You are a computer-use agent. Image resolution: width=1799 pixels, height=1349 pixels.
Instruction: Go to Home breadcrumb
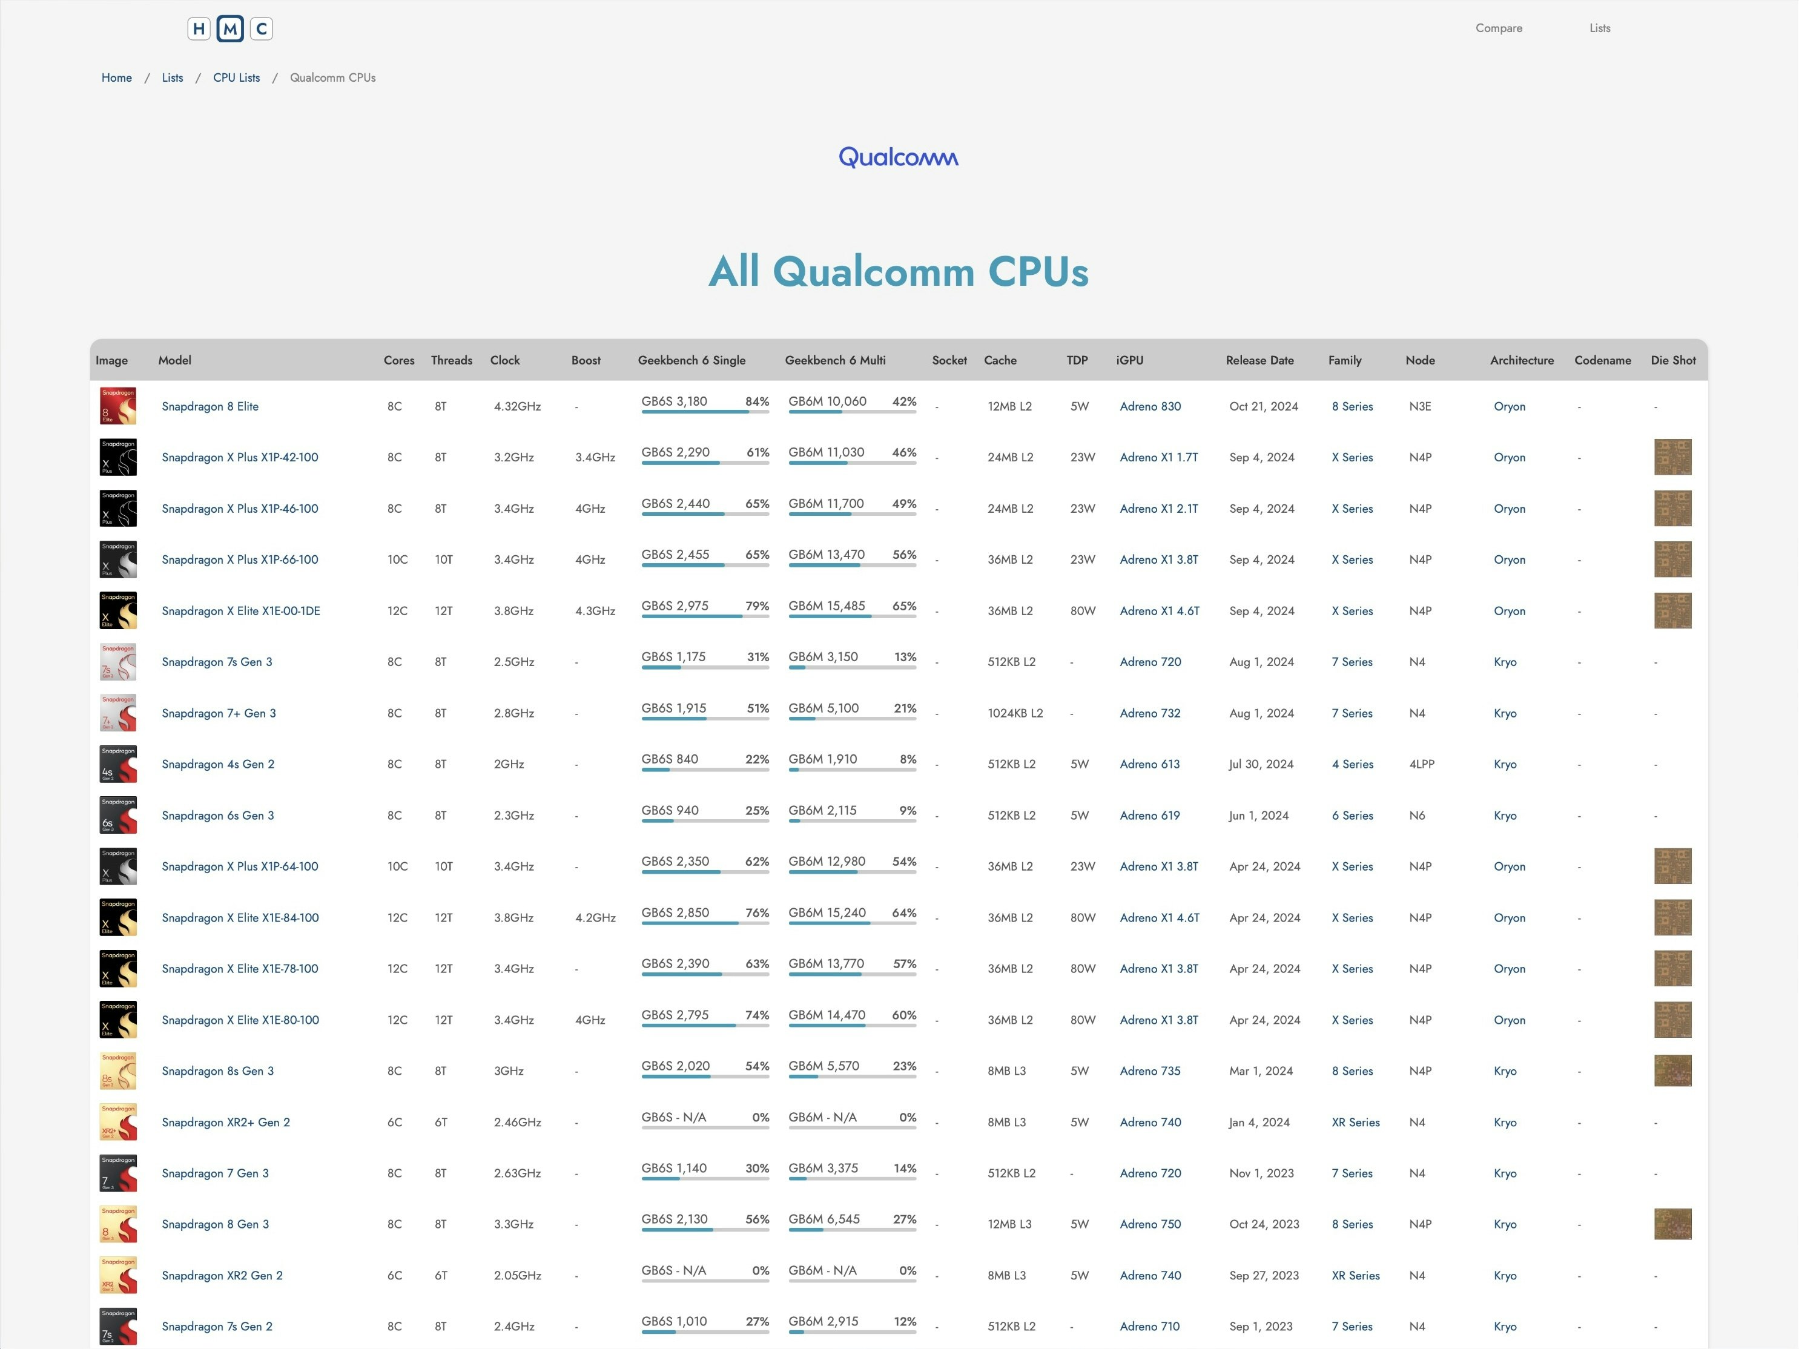[116, 78]
